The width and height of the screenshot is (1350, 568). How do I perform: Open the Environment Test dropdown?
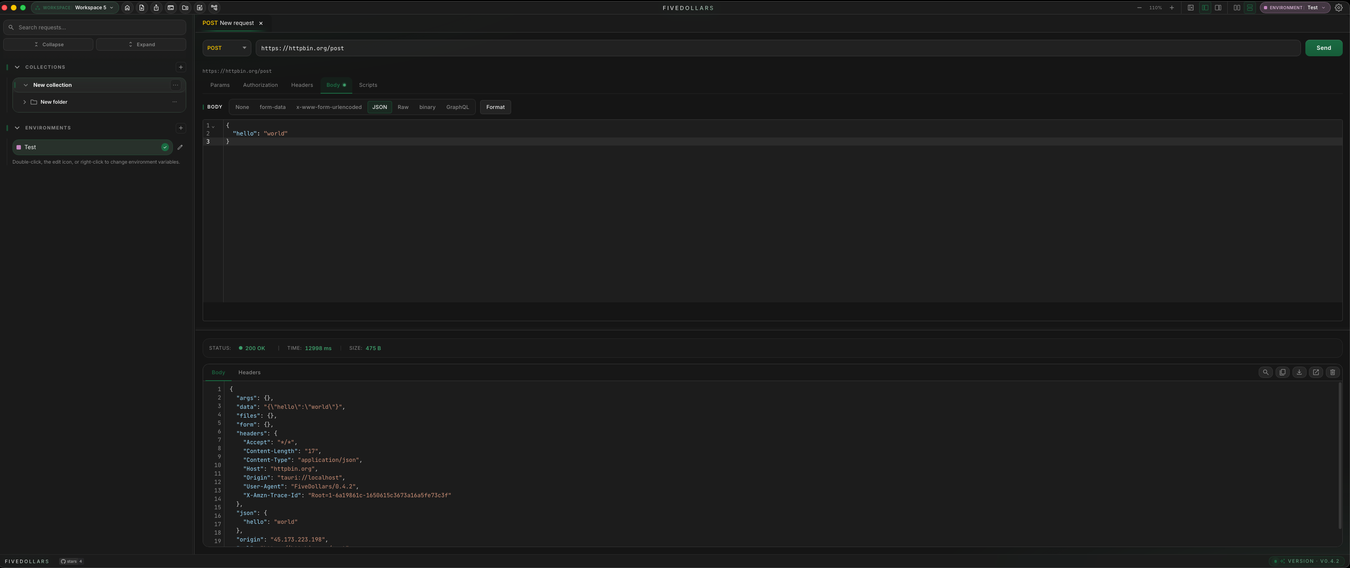click(1295, 8)
